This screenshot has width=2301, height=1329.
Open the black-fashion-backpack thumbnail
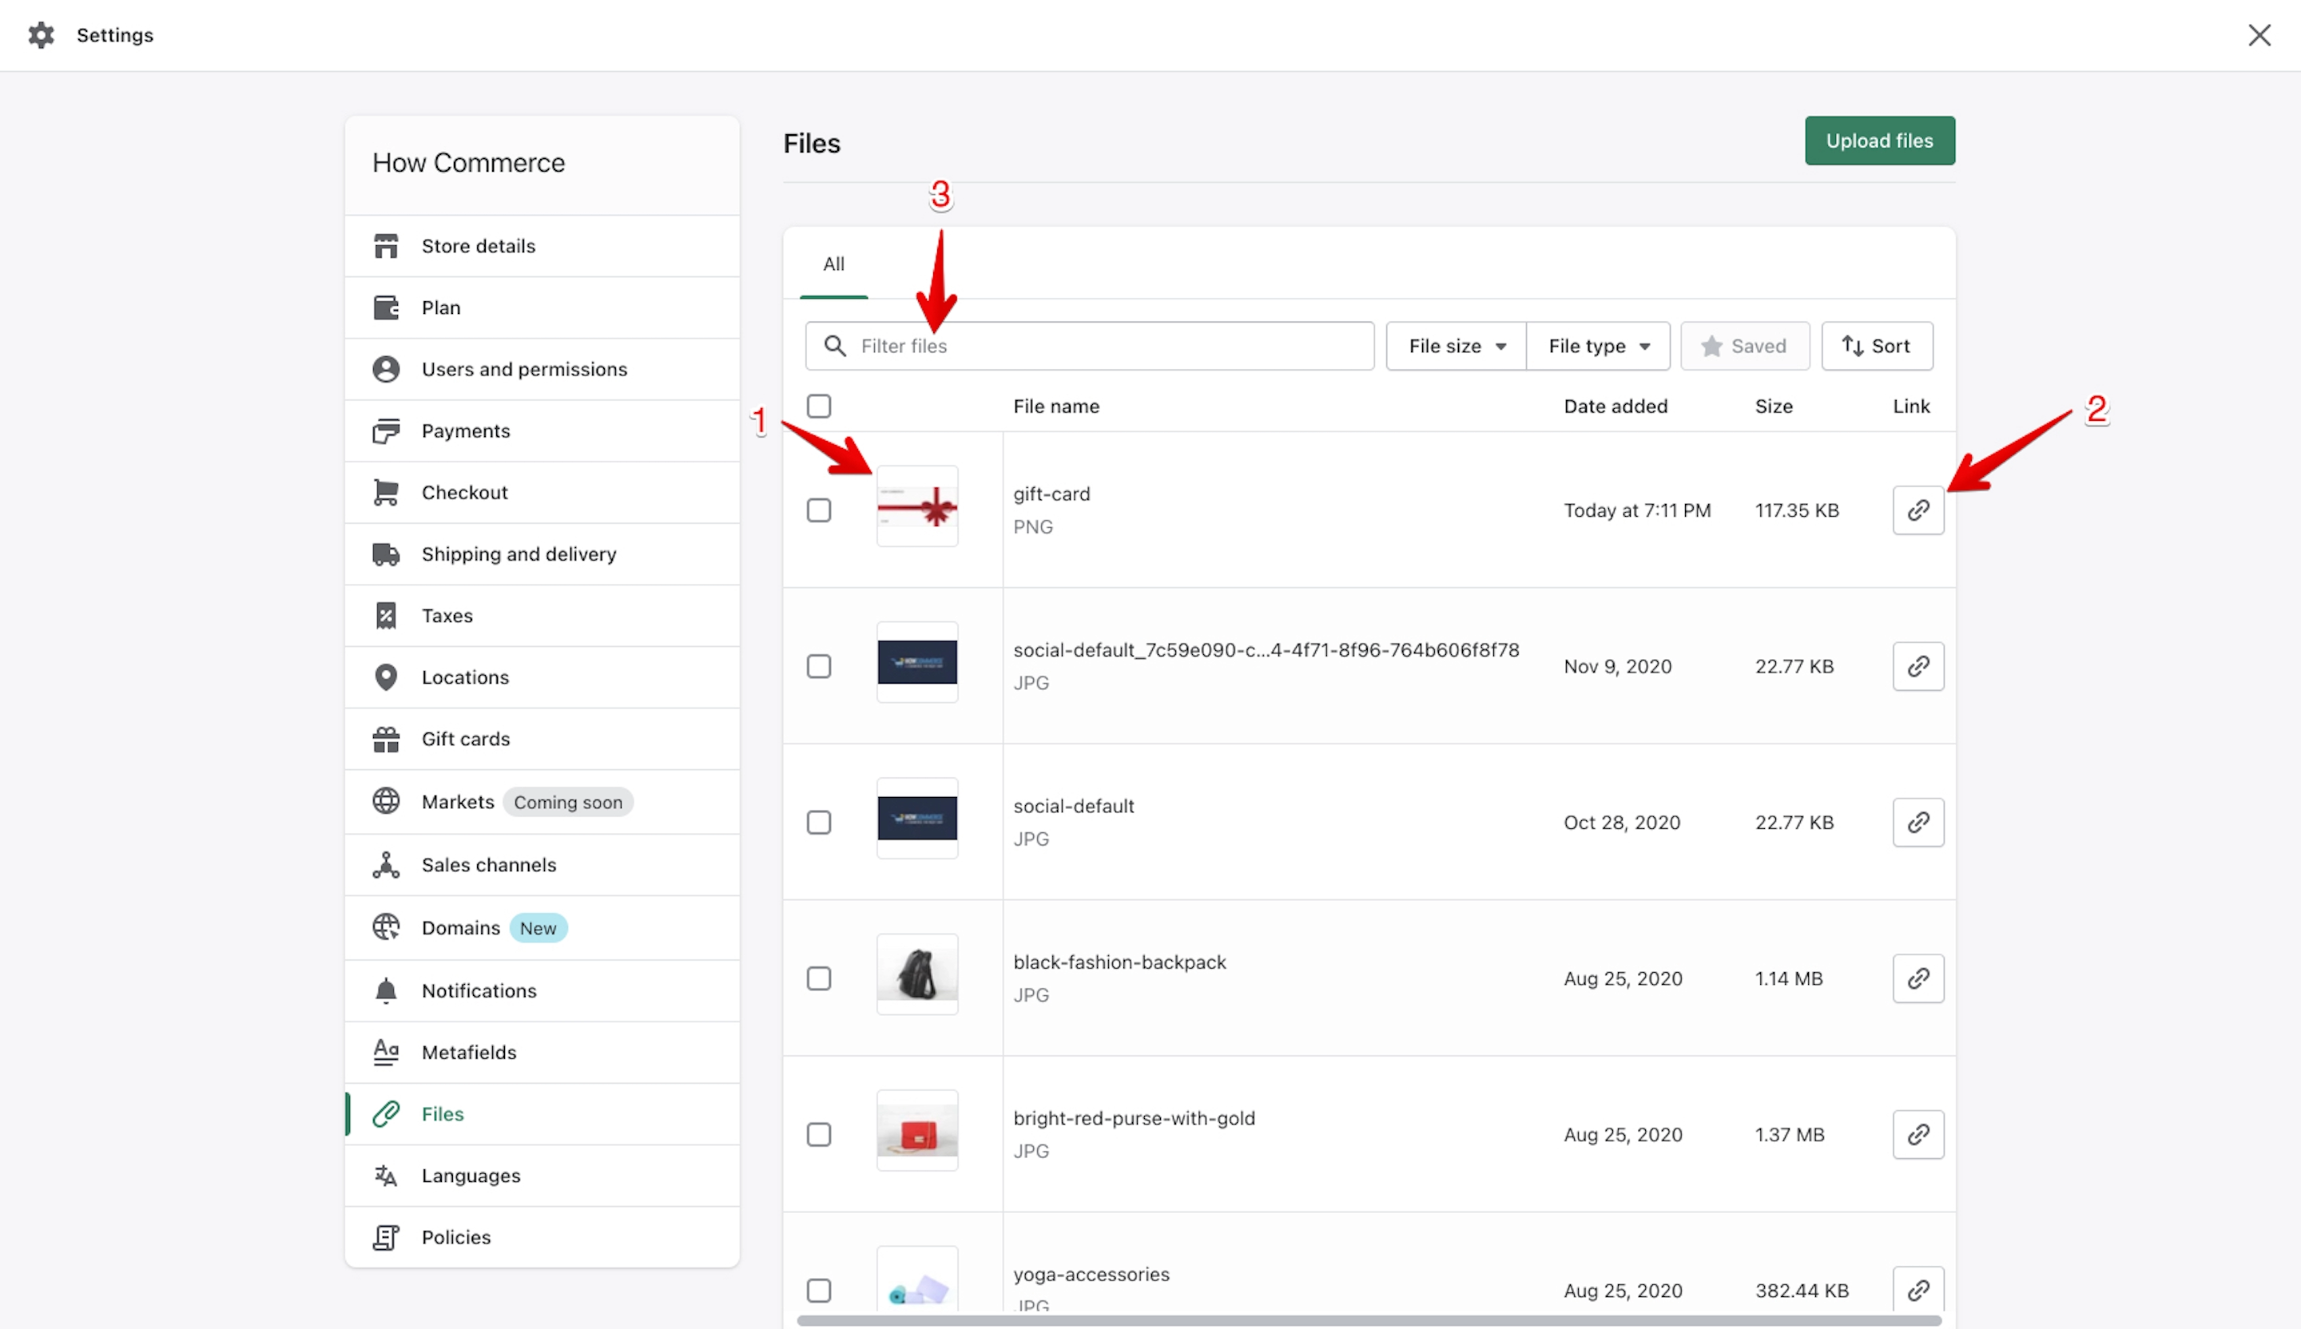tap(916, 974)
